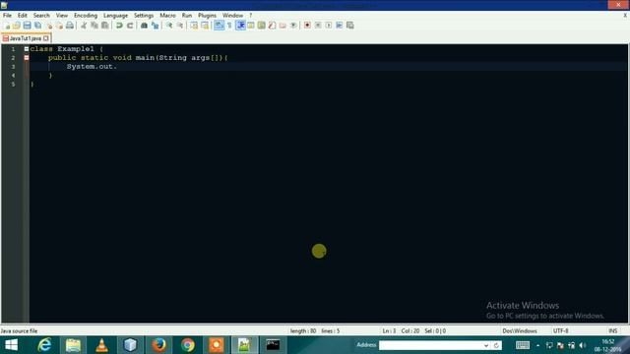Image resolution: width=630 pixels, height=354 pixels.
Task: Open the Edit menu
Action: (x=22, y=16)
